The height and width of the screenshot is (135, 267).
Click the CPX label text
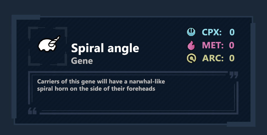click(212, 32)
